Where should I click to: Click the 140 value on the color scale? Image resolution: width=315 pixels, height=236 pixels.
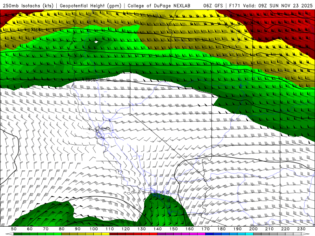point(157,229)
